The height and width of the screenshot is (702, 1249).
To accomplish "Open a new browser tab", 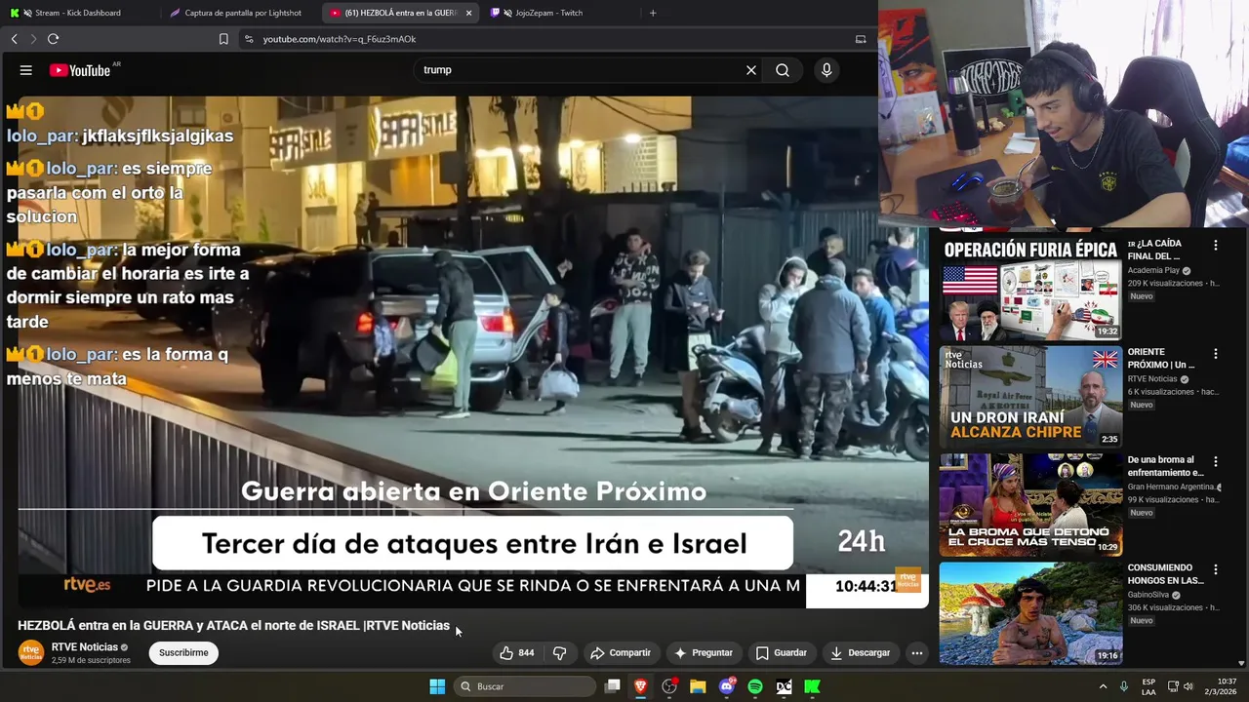I will [x=653, y=13].
